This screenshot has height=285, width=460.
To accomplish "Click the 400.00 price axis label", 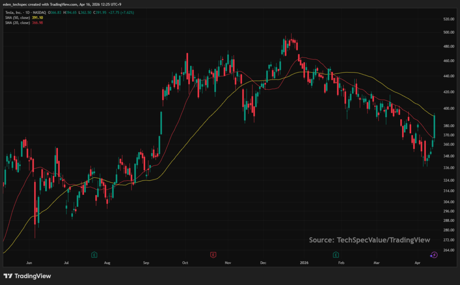I will click(x=449, y=109).
